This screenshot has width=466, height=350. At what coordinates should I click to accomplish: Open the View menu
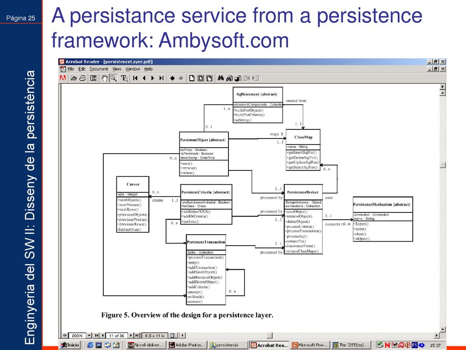117,69
